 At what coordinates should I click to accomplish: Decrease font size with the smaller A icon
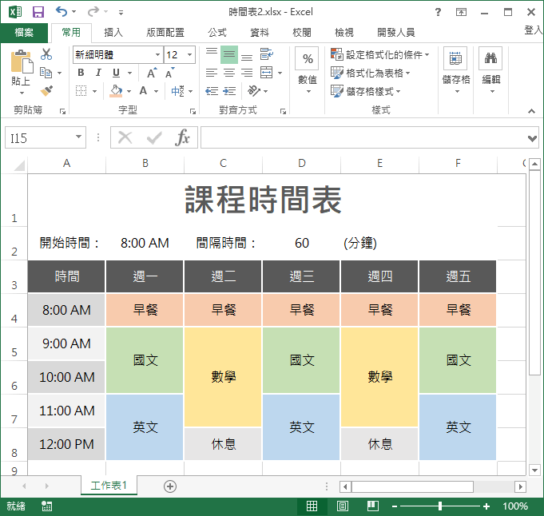[x=169, y=73]
